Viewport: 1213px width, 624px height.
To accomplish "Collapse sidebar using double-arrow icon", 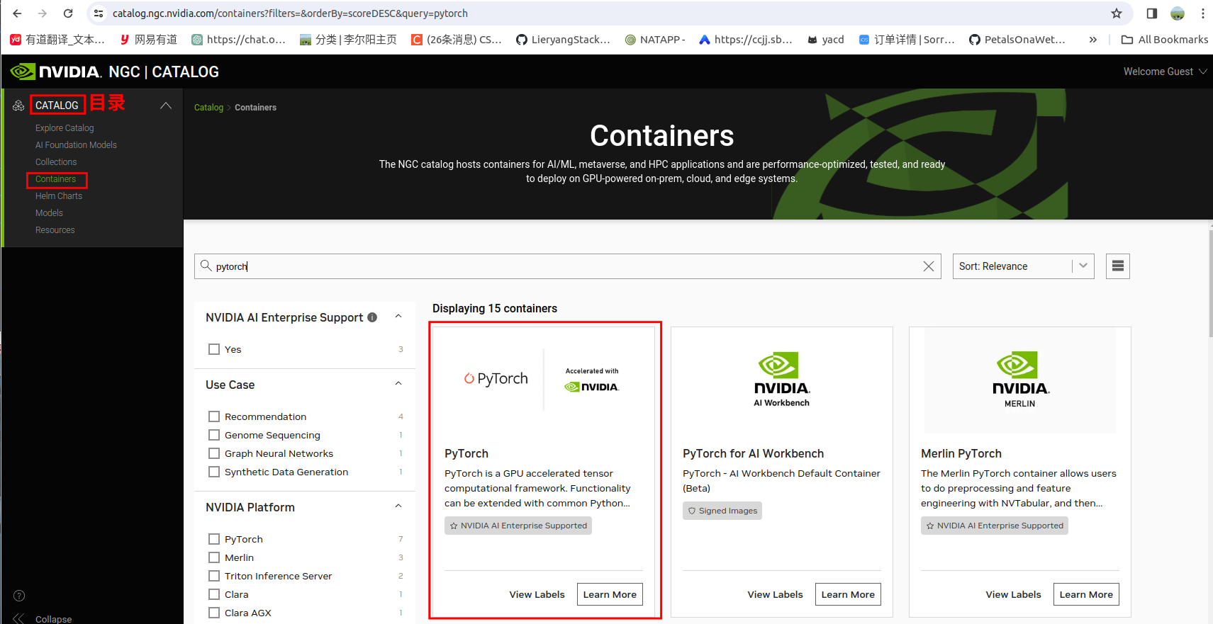I will (19, 618).
